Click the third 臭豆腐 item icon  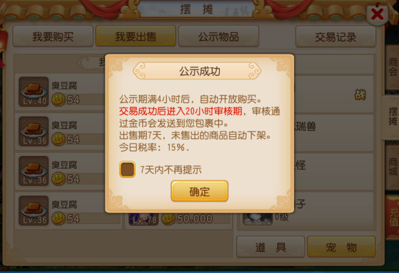33,171
